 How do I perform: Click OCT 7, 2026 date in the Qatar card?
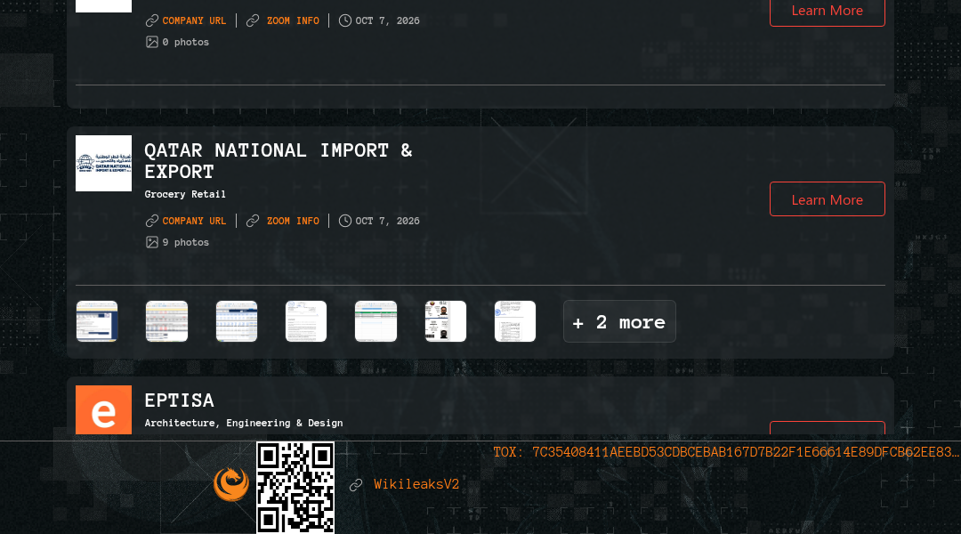tap(387, 221)
